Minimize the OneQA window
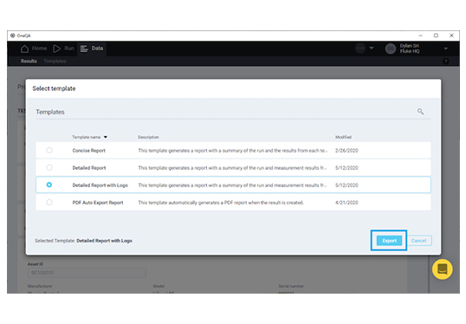The image size is (466, 324). (420, 36)
